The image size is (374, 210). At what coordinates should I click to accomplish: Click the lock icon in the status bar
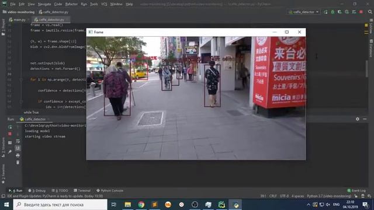point(356,196)
